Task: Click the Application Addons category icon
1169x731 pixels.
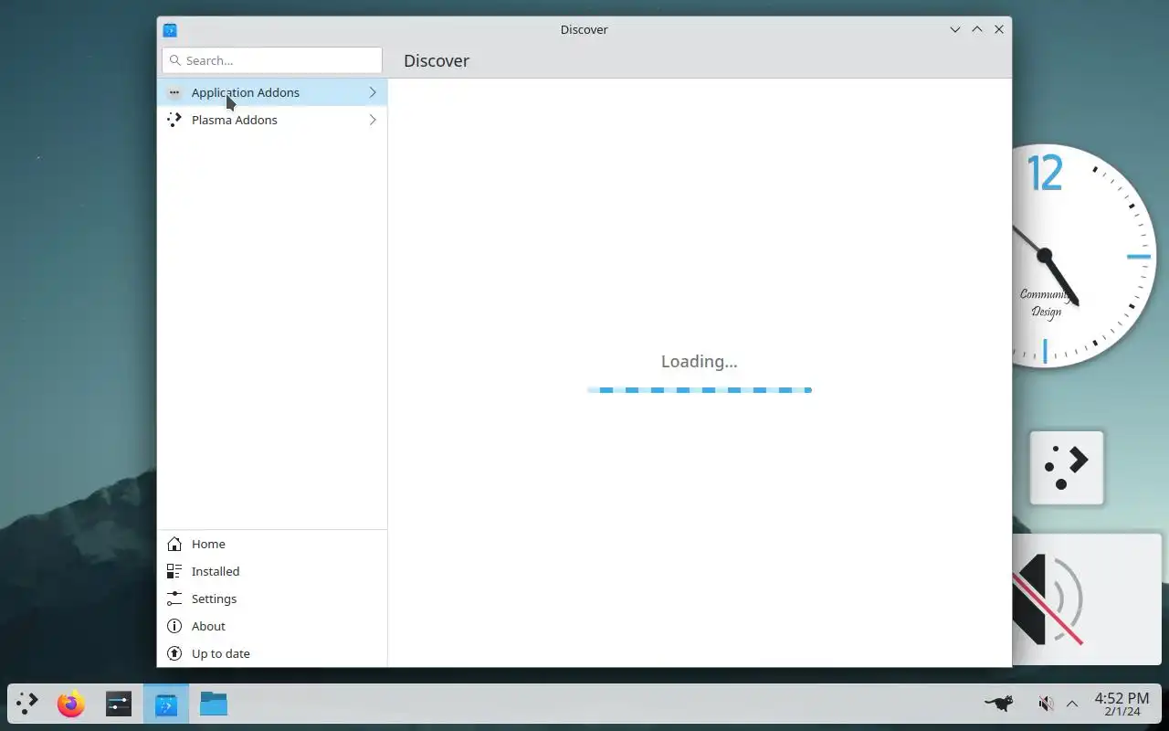Action: click(x=174, y=92)
